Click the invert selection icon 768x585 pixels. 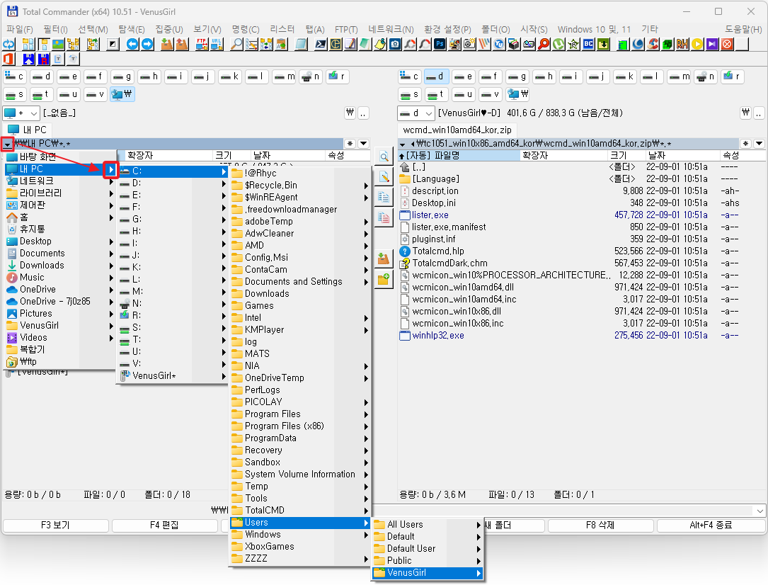pyautogui.click(x=113, y=44)
